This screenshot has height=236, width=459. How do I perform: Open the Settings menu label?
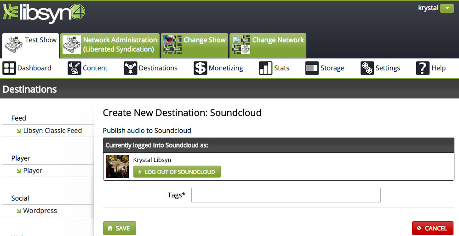pyautogui.click(x=388, y=68)
